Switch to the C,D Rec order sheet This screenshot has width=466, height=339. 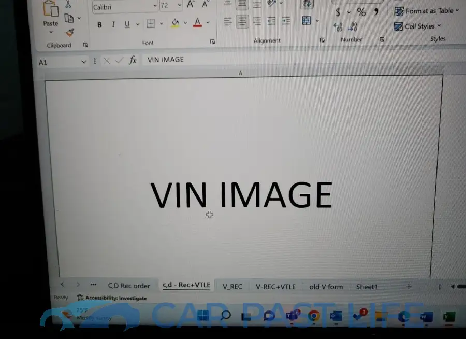click(x=129, y=286)
